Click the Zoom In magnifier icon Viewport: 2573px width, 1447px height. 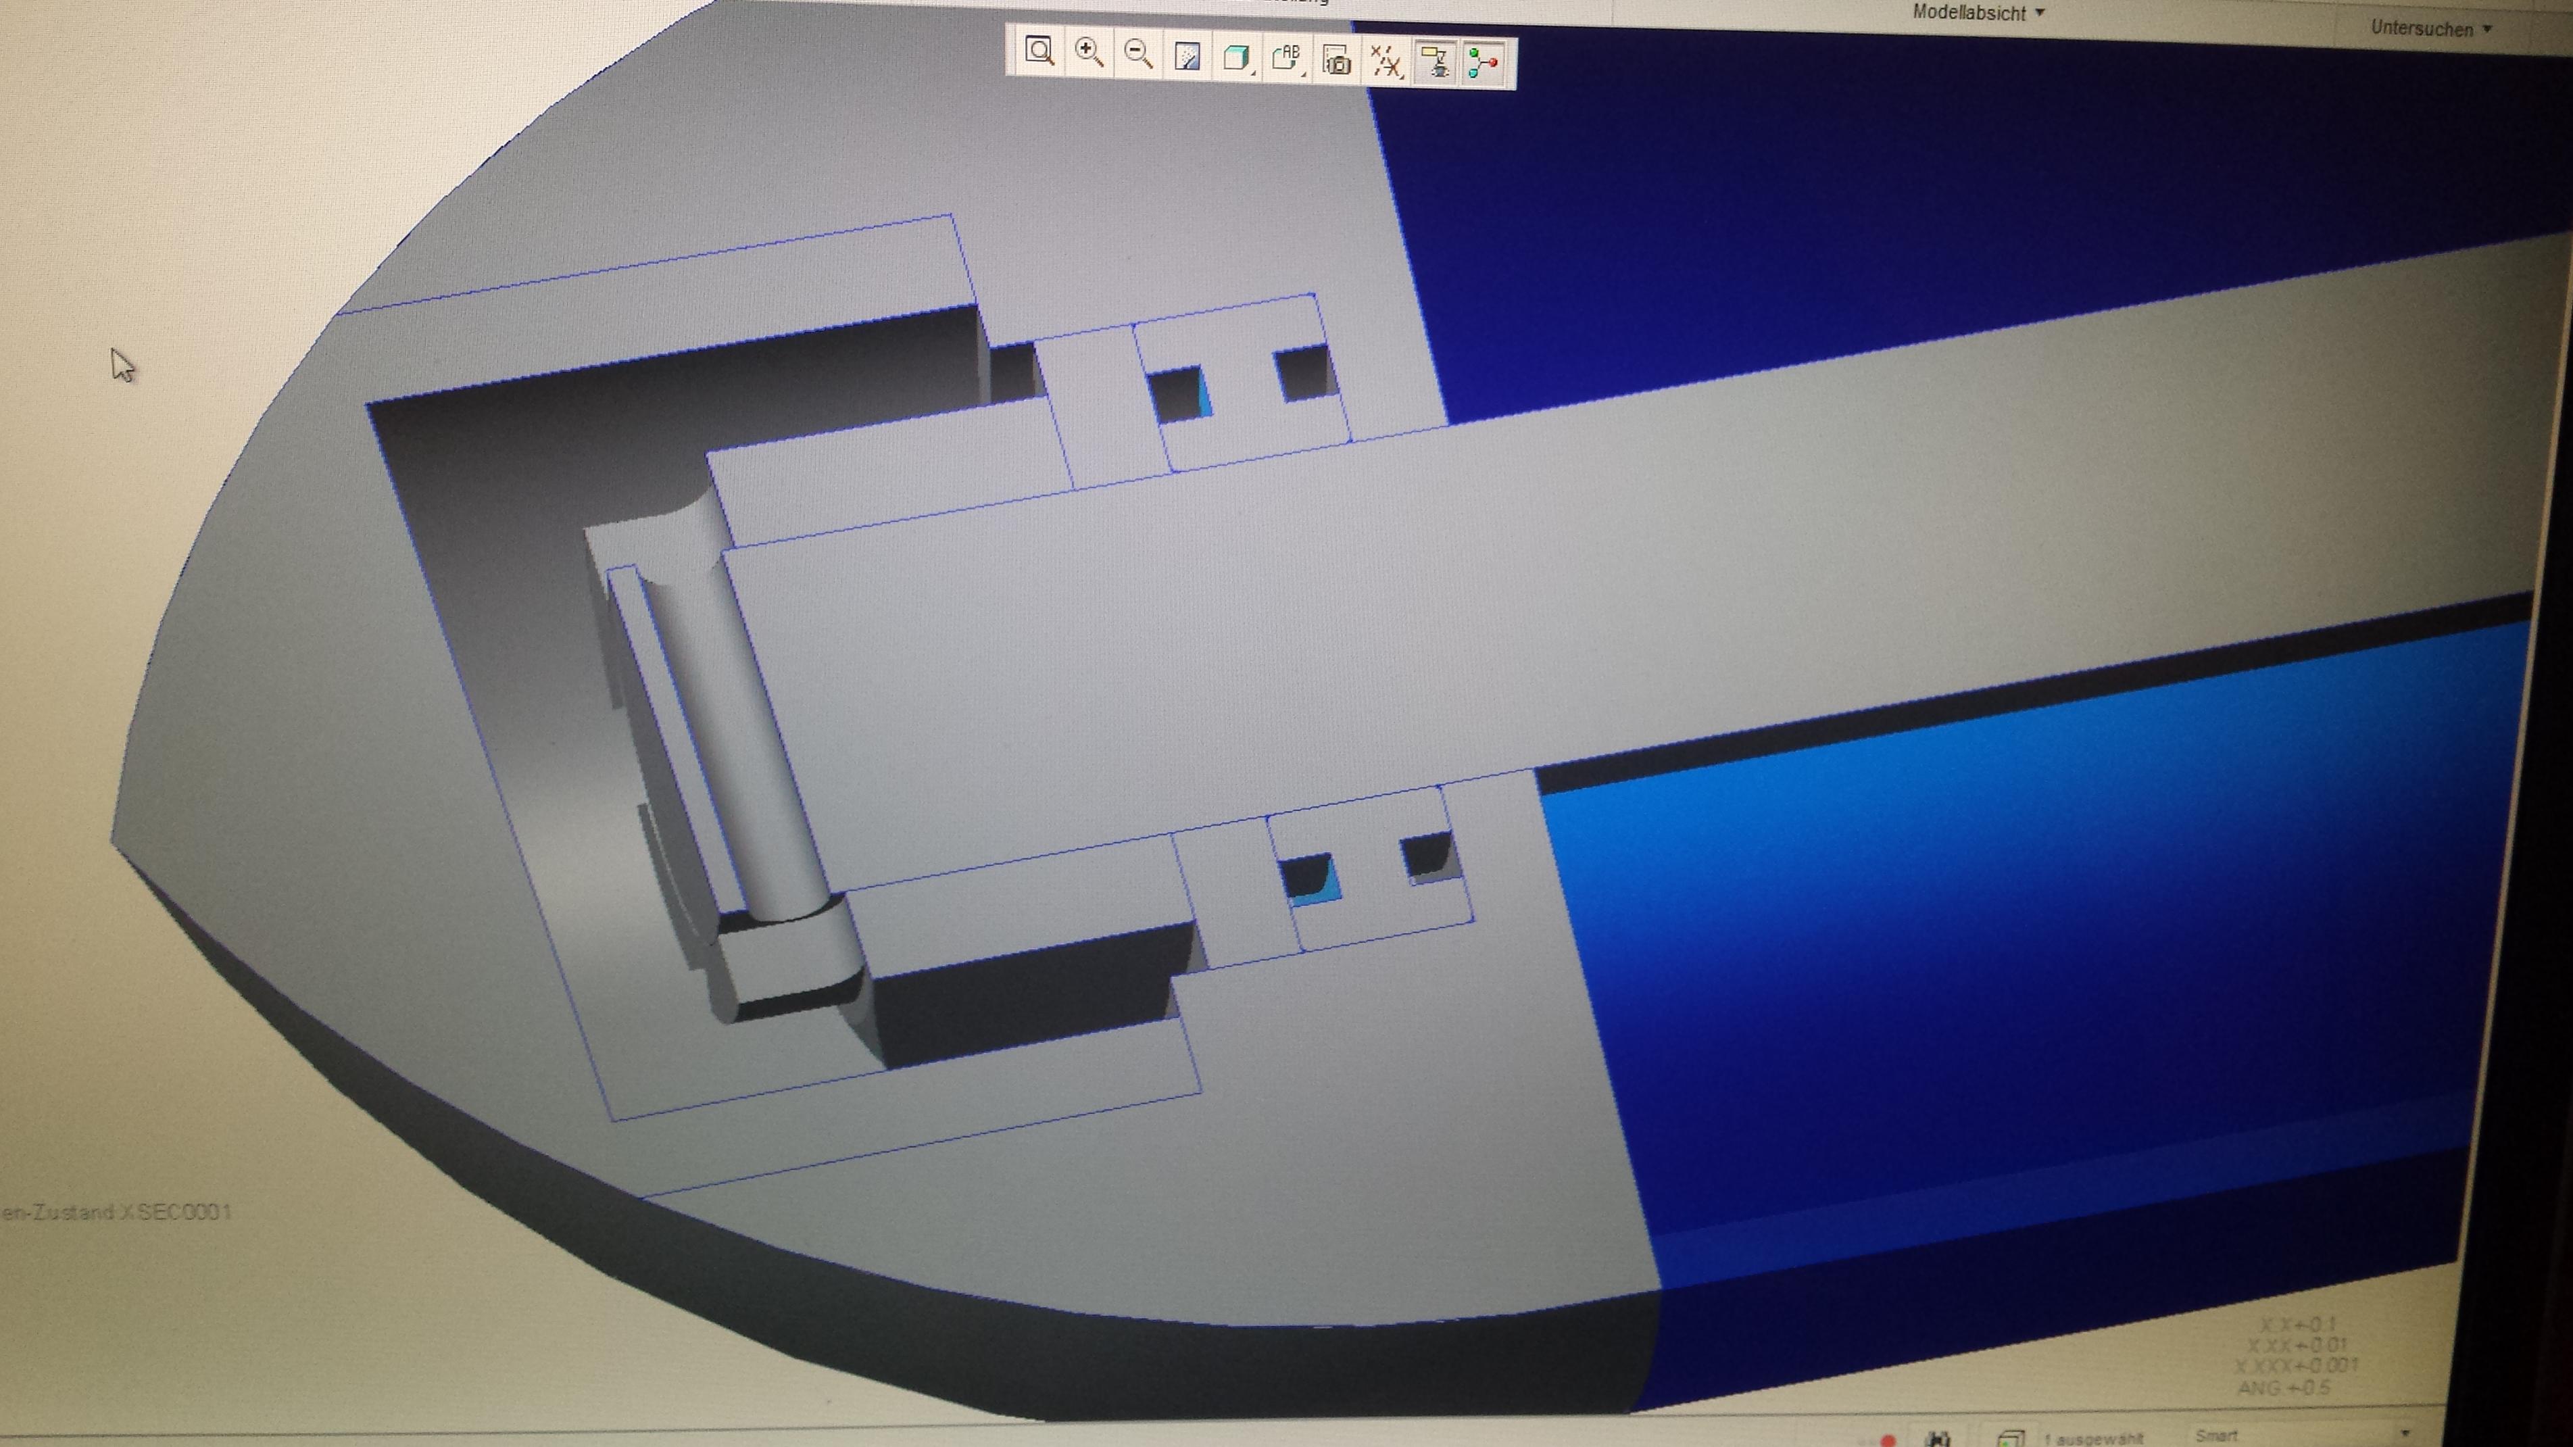tap(1089, 53)
